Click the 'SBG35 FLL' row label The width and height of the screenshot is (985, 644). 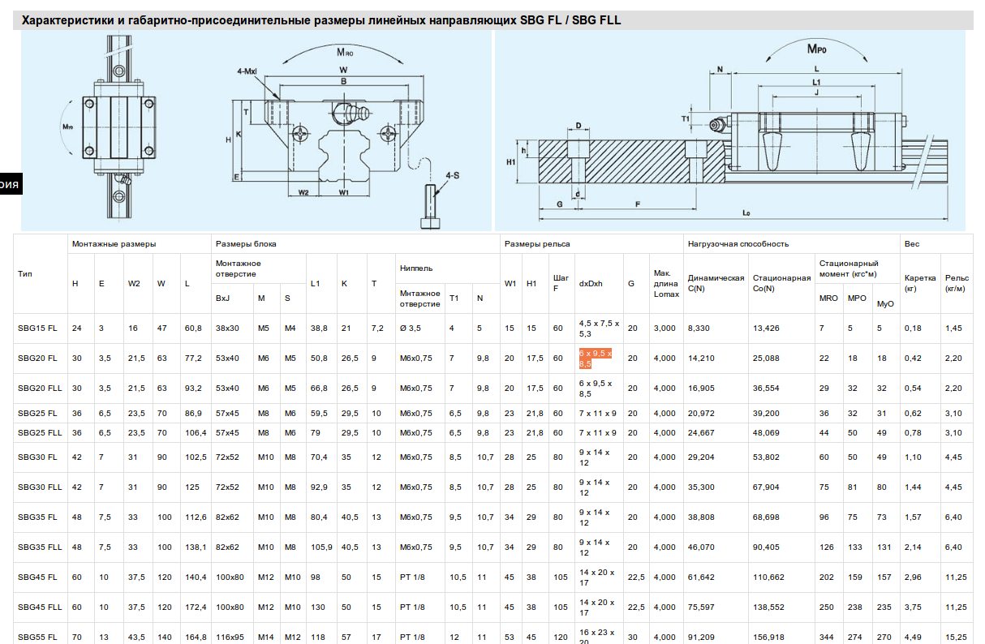(40, 547)
